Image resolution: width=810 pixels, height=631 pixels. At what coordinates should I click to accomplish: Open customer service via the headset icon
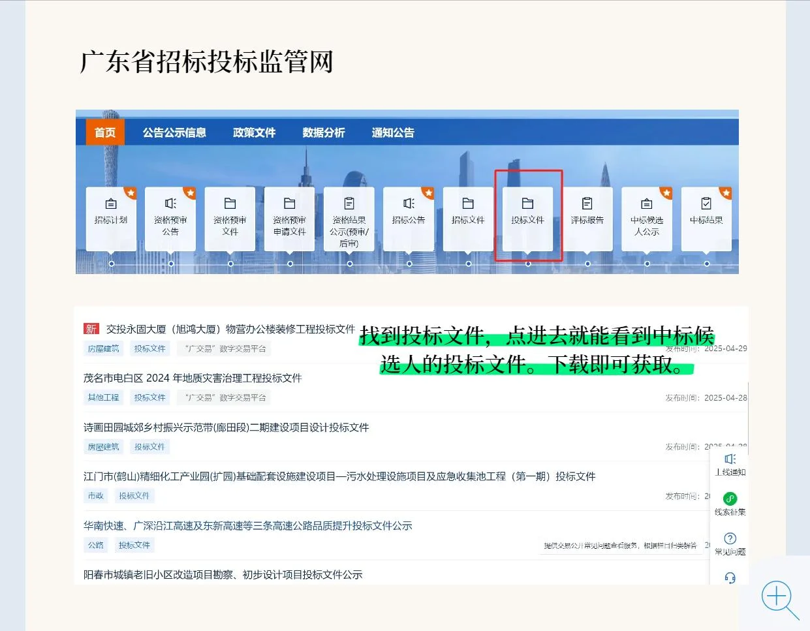(729, 578)
